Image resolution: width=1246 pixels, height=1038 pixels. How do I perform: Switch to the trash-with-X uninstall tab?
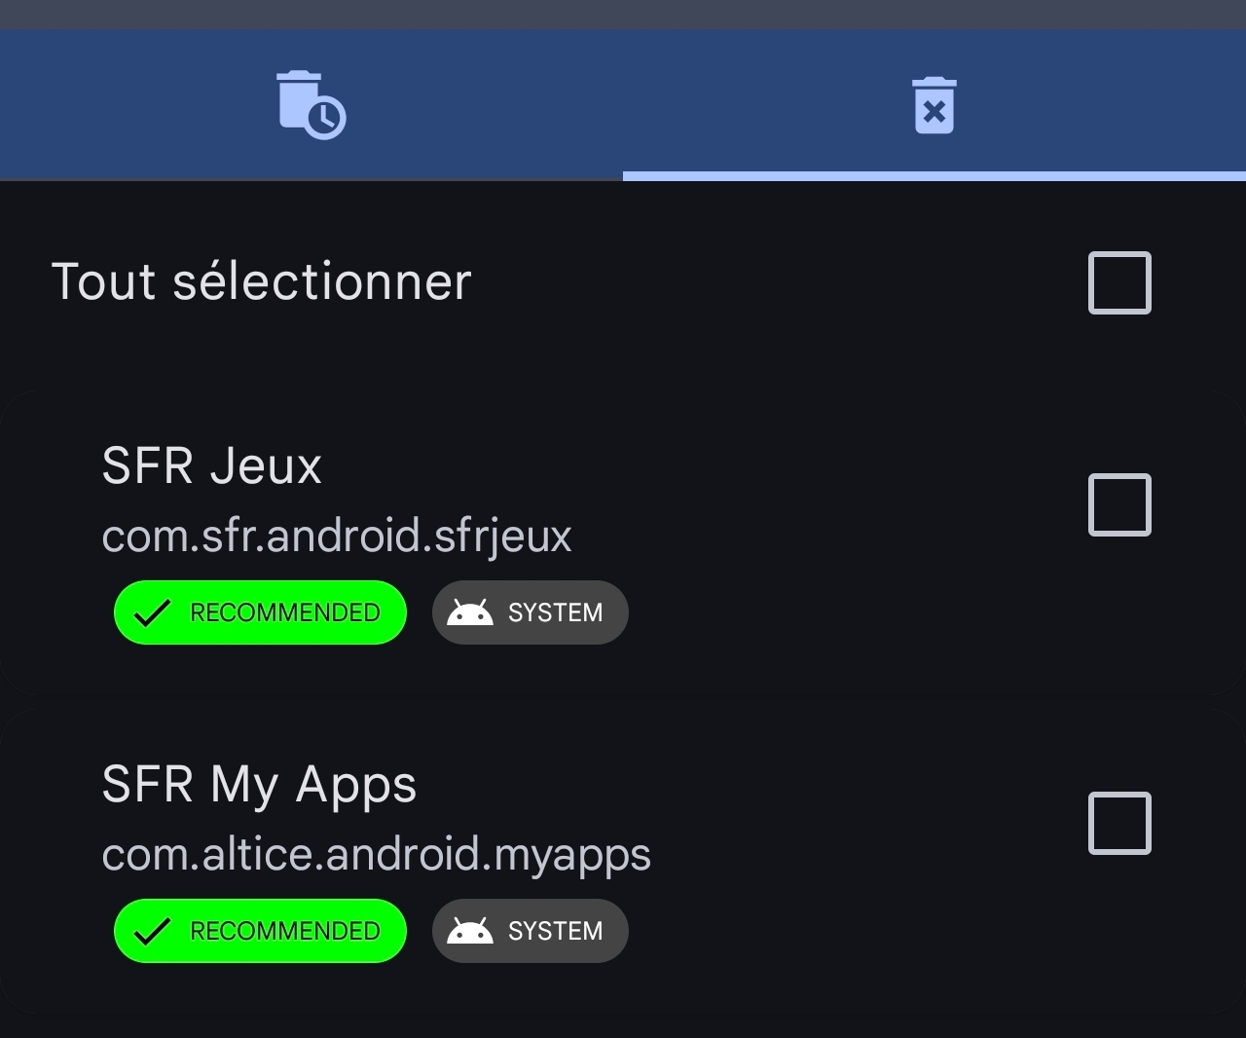coord(934,105)
